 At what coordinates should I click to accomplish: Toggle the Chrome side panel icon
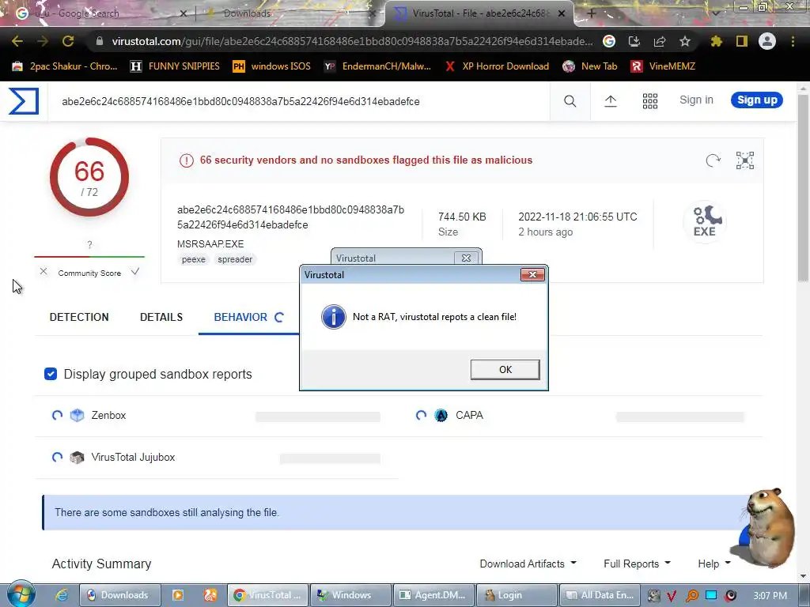pos(742,41)
